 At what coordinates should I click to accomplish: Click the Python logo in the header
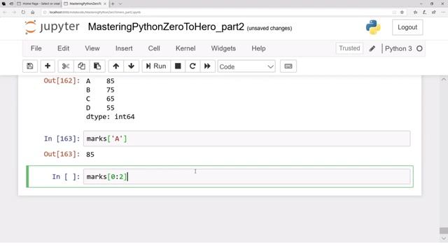pos(373,27)
